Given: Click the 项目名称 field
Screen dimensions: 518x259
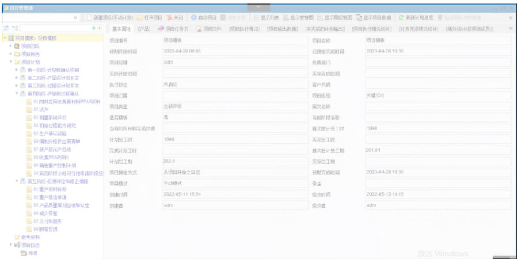Looking at the screenshot, I should coord(438,40).
